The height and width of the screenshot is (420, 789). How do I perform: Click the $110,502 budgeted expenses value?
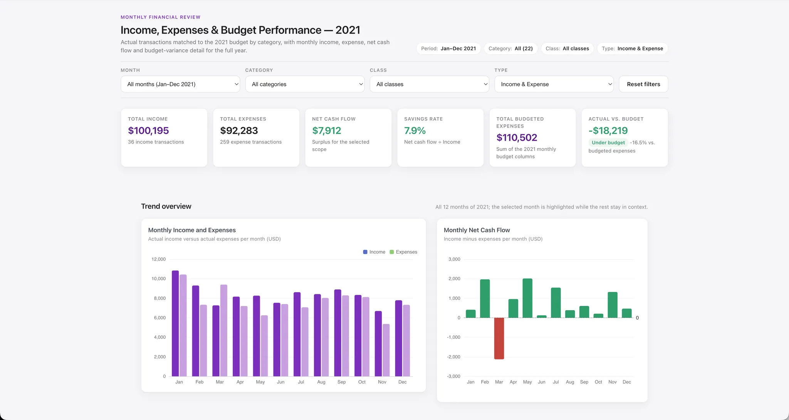coord(517,138)
